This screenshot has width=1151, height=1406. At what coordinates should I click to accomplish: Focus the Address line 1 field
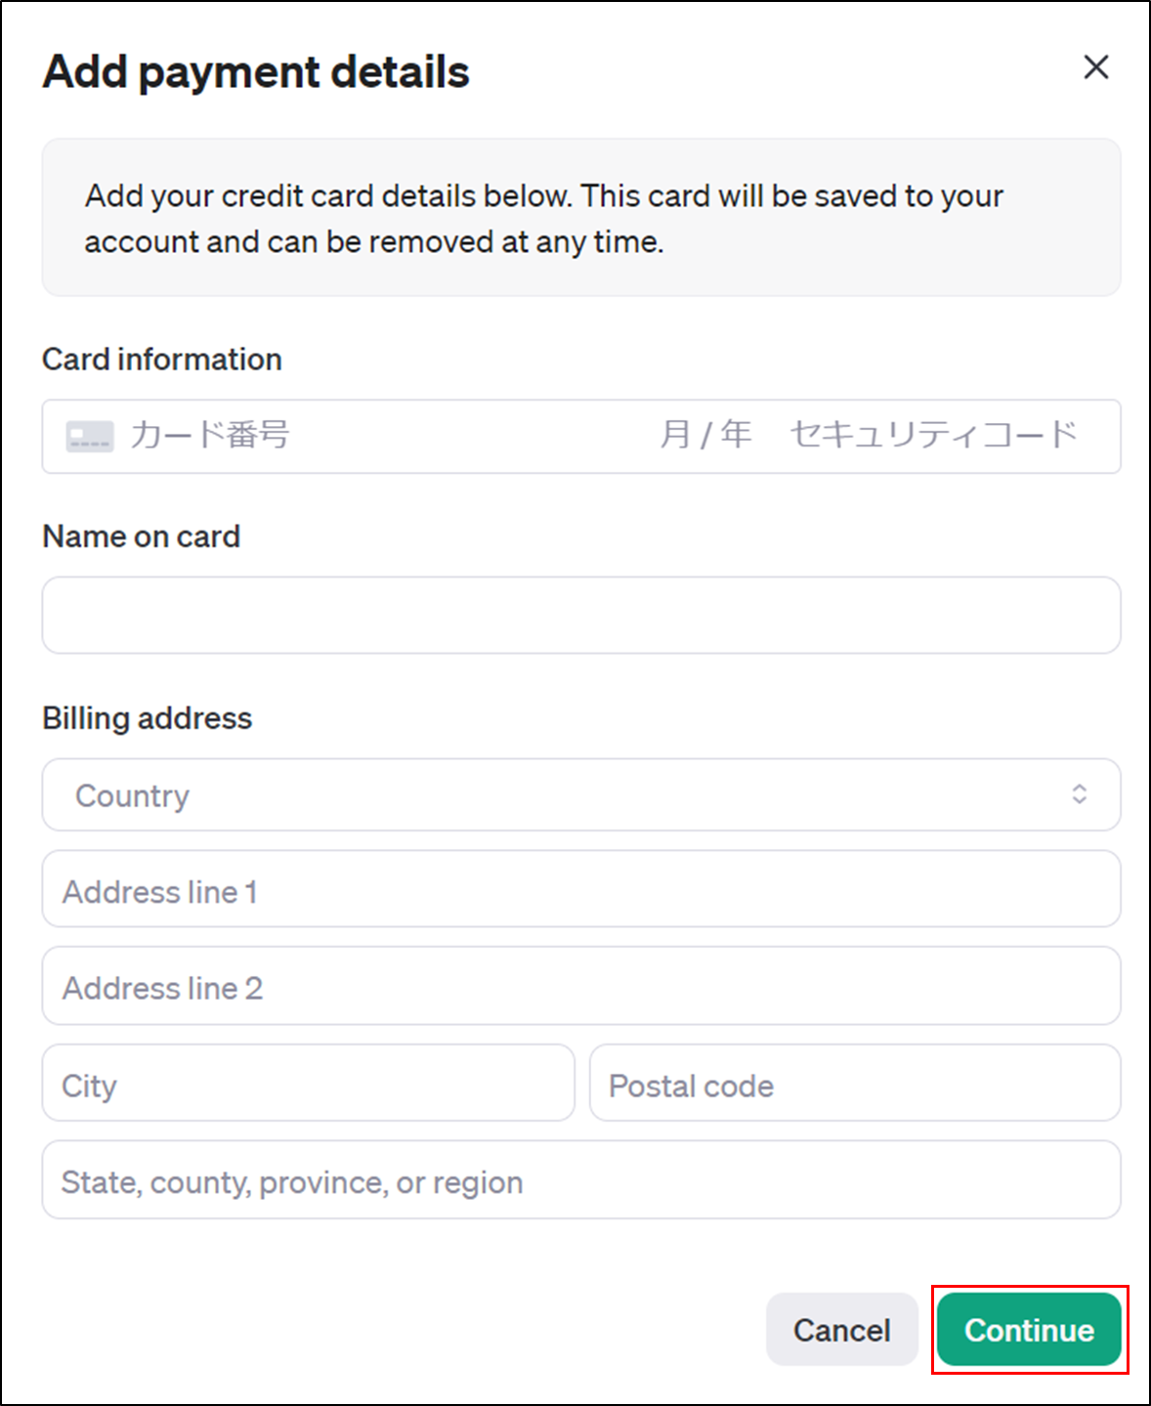pos(581,889)
